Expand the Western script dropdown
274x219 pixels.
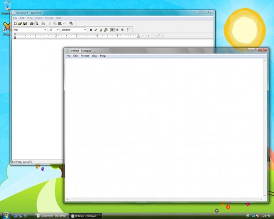(85, 30)
